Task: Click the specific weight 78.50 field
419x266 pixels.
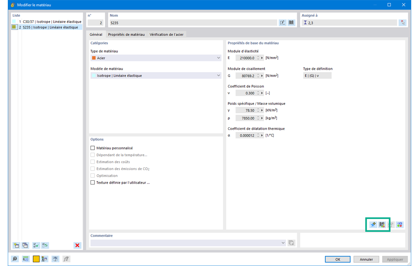Action: [x=246, y=110]
